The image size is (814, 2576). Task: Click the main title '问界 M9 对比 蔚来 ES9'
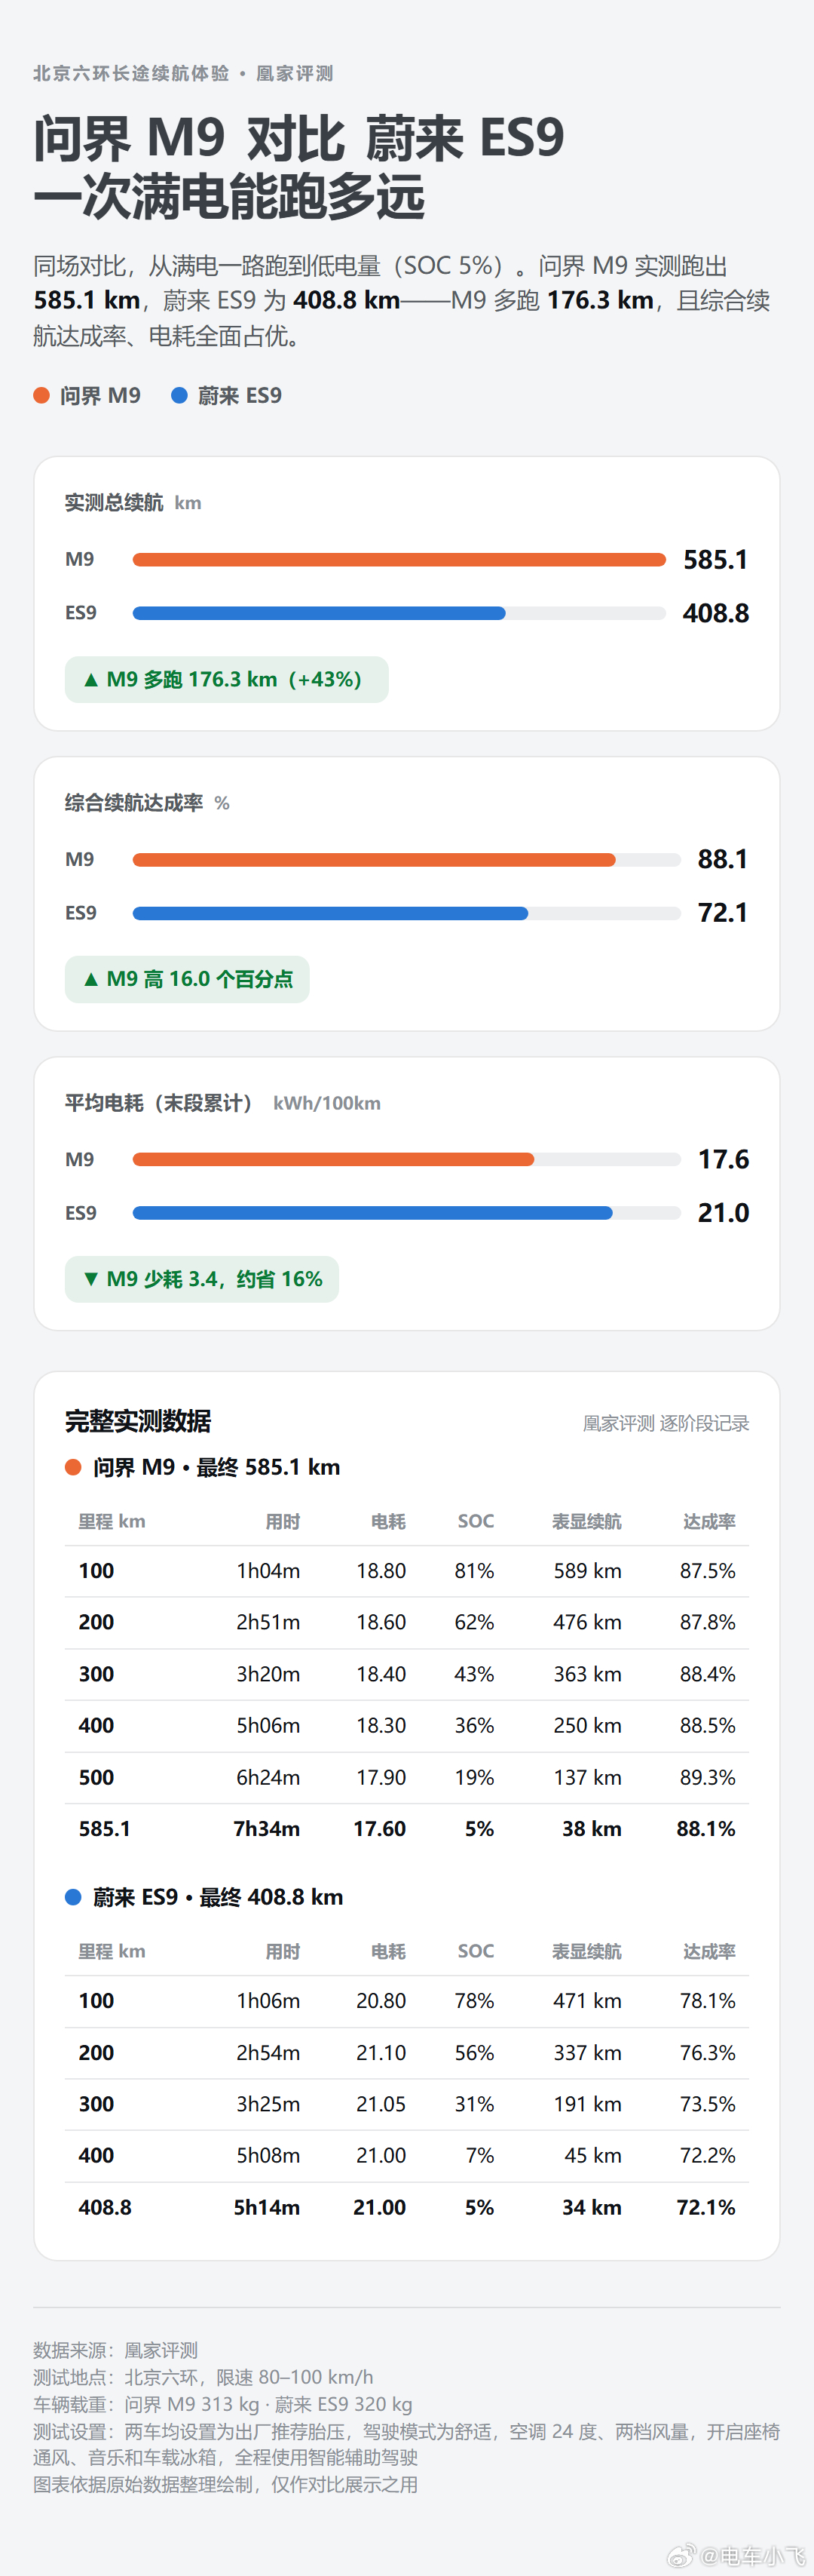point(298,138)
